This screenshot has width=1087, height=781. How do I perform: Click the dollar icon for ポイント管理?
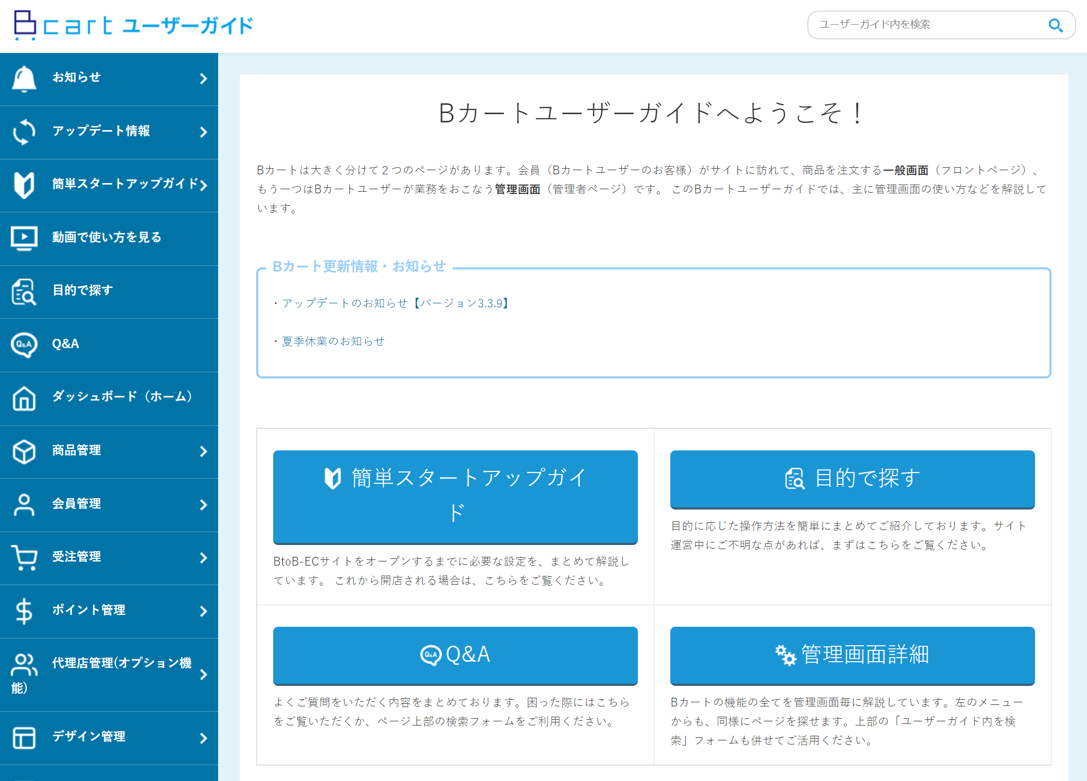click(x=24, y=611)
